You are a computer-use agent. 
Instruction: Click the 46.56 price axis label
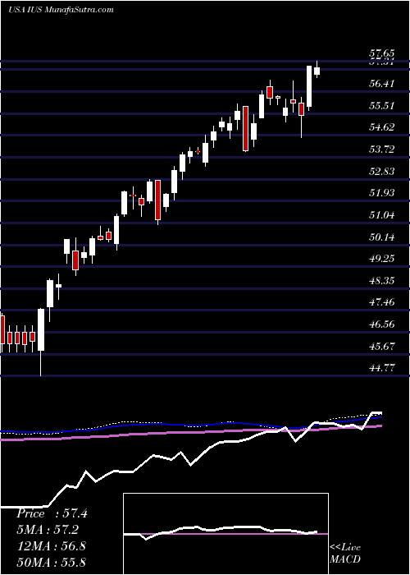click(x=382, y=324)
